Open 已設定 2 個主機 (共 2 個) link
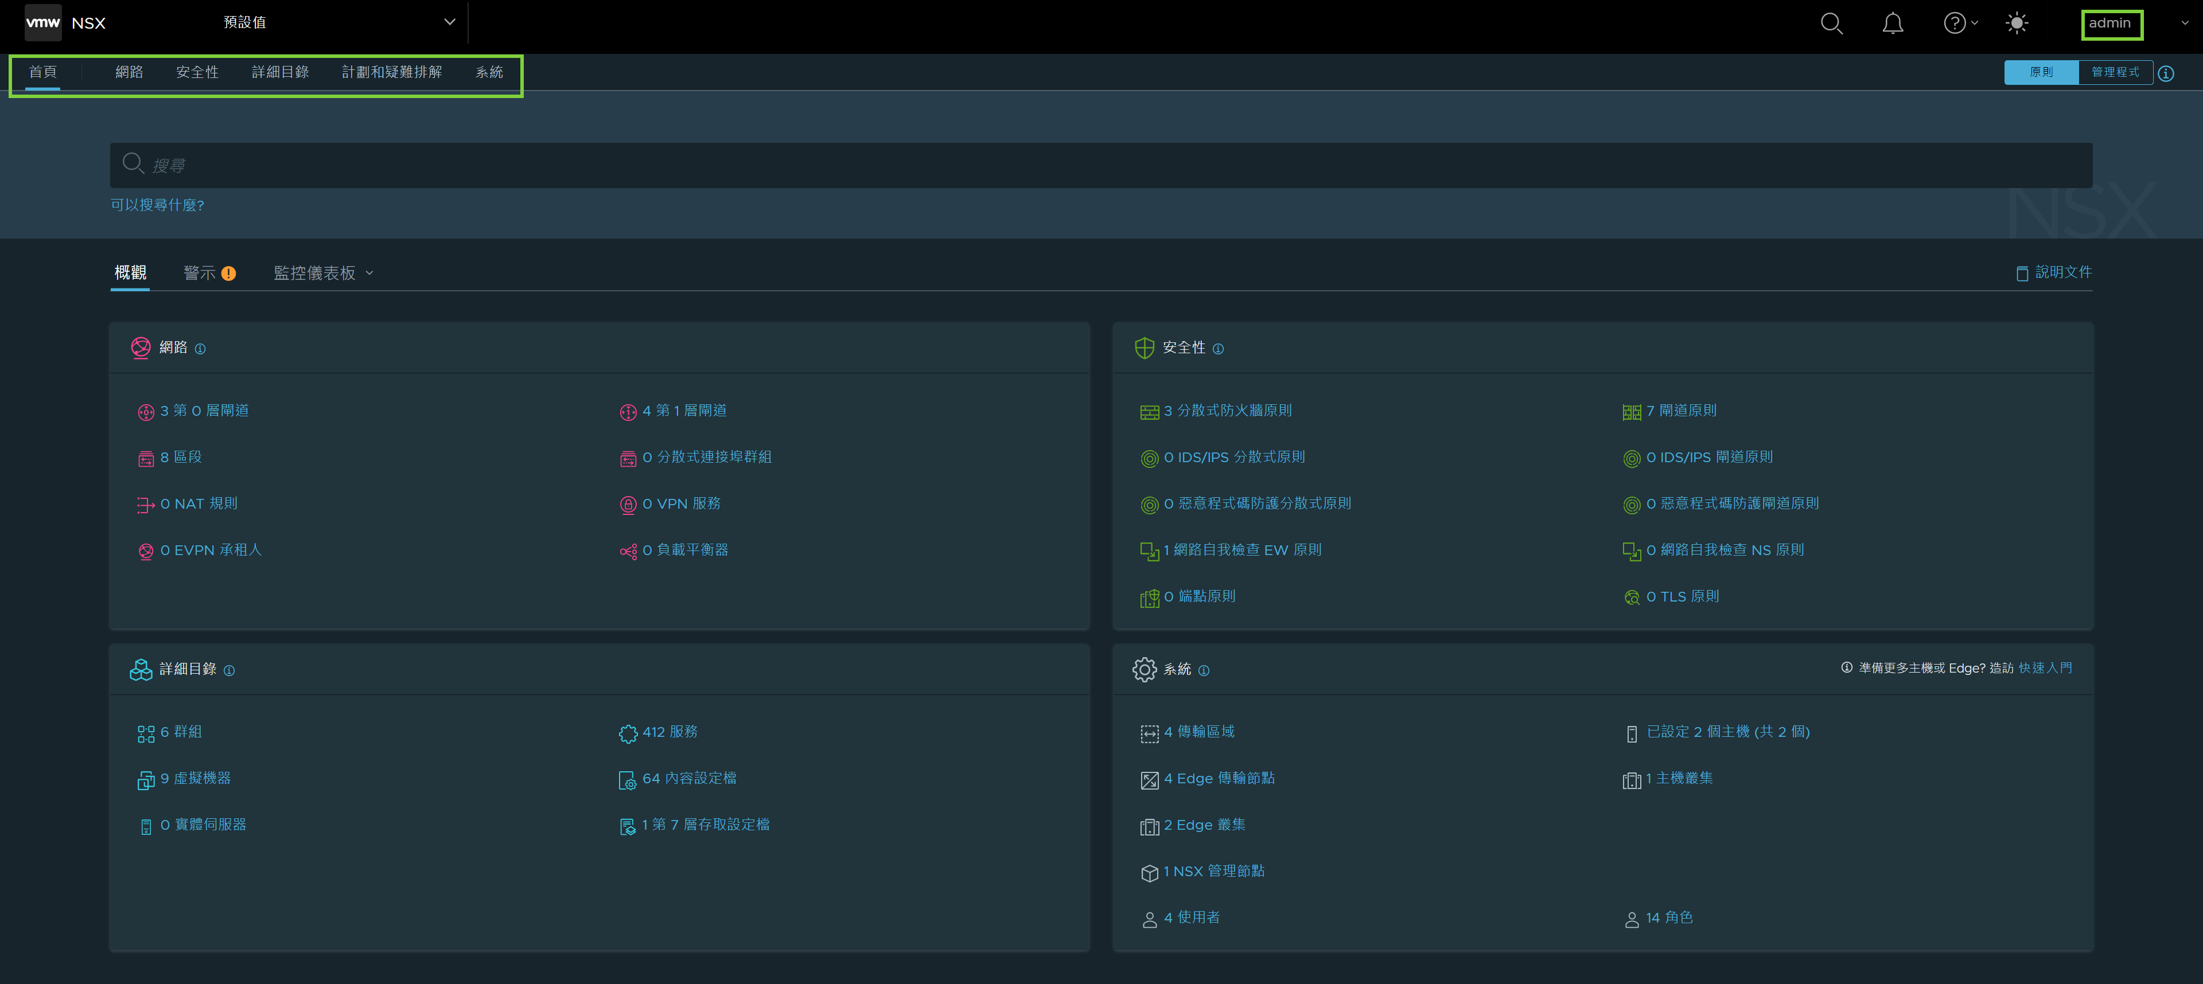The height and width of the screenshot is (984, 2203). coord(1727,732)
